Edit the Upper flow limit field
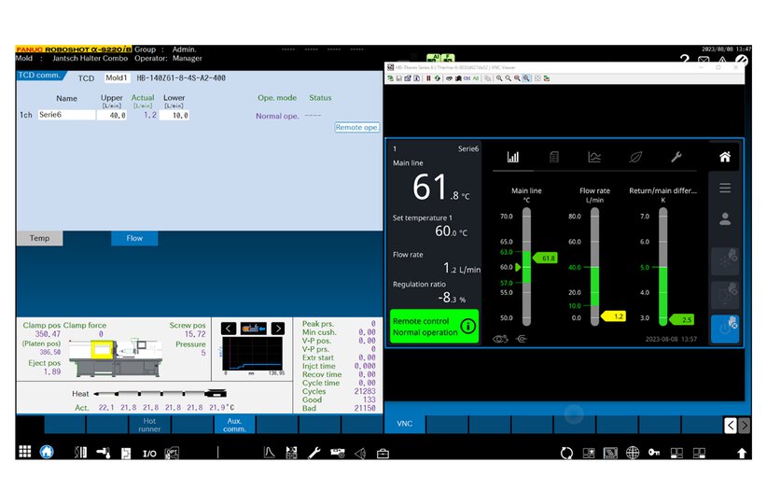Viewport: 767px width, 504px height. tap(112, 116)
